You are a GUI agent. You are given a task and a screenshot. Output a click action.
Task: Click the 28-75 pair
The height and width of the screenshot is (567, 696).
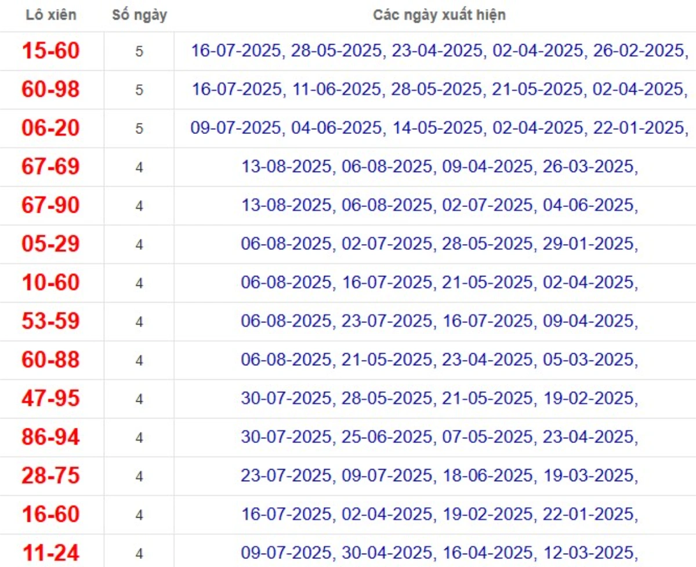pyautogui.click(x=51, y=476)
